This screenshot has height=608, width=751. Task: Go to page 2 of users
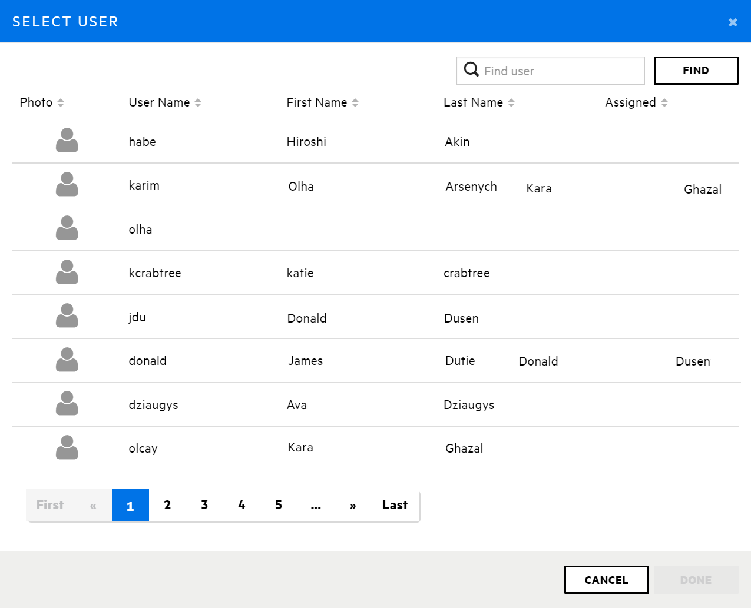167,505
